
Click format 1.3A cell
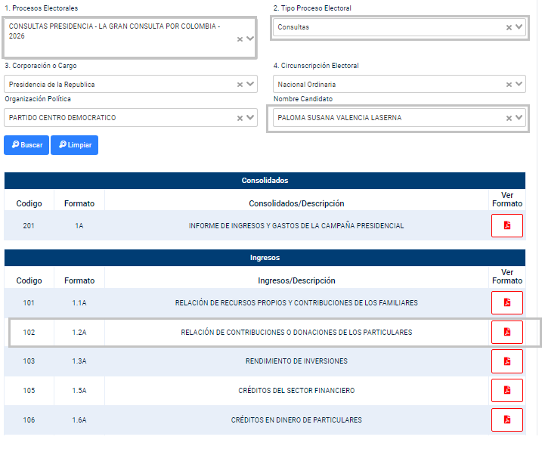(x=79, y=361)
